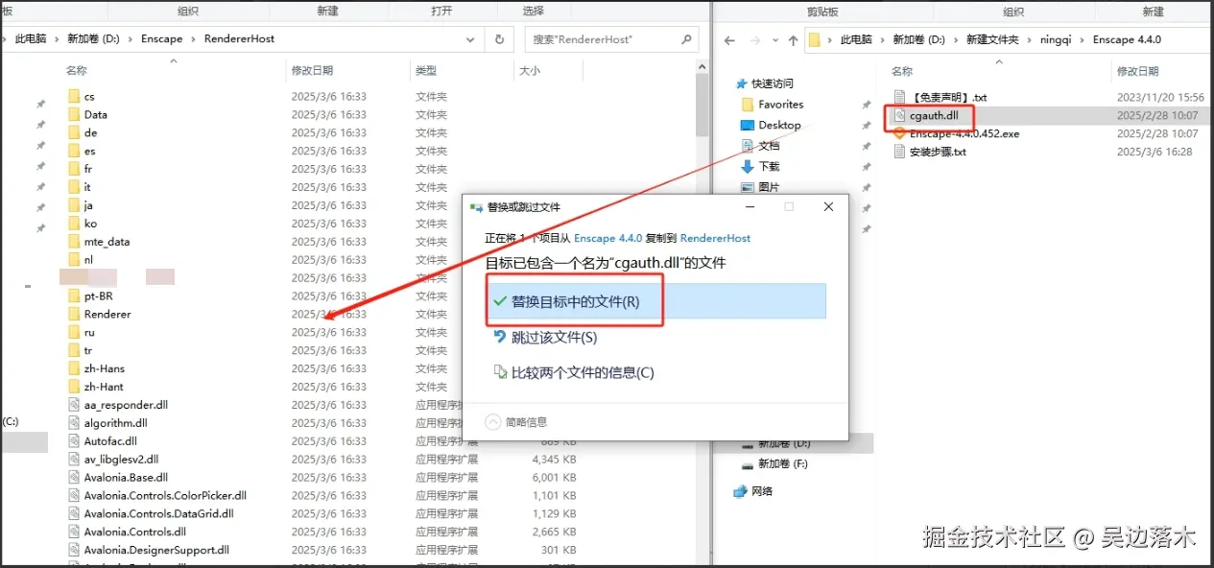The image size is (1214, 568).
Task: Select the Data folder icon
Action: [x=74, y=114]
